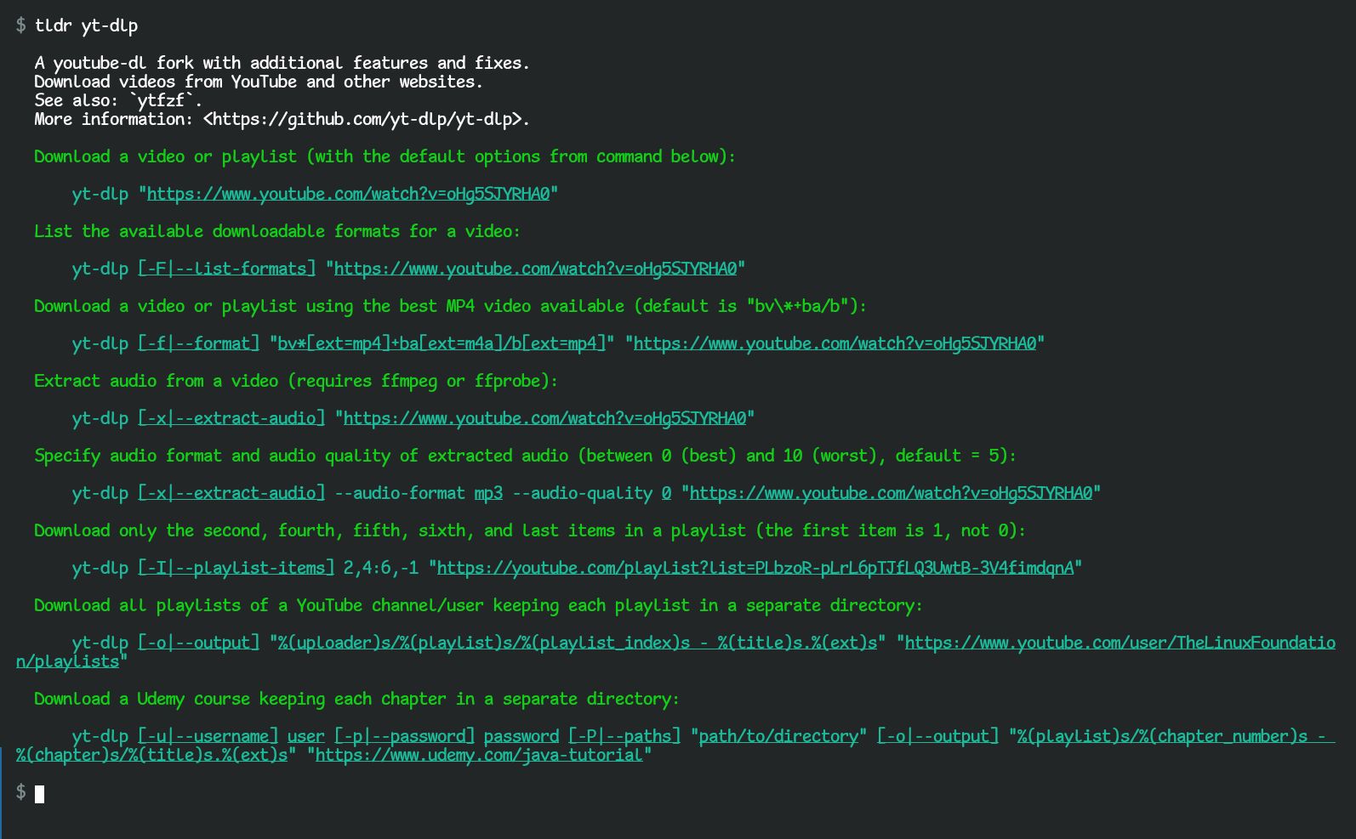Click the YouTube URL after --list-formats
This screenshot has height=839, width=1356.
click(x=535, y=269)
